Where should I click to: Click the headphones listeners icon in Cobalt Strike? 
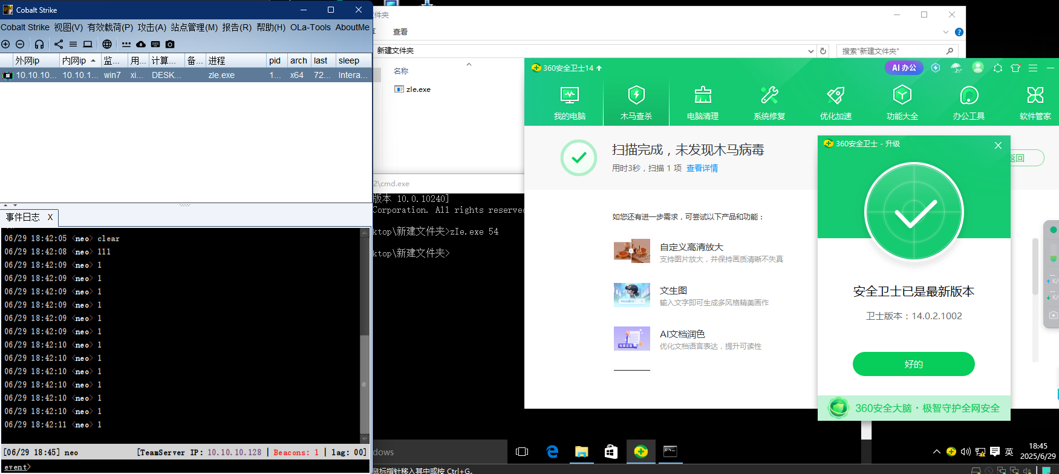pos(39,44)
